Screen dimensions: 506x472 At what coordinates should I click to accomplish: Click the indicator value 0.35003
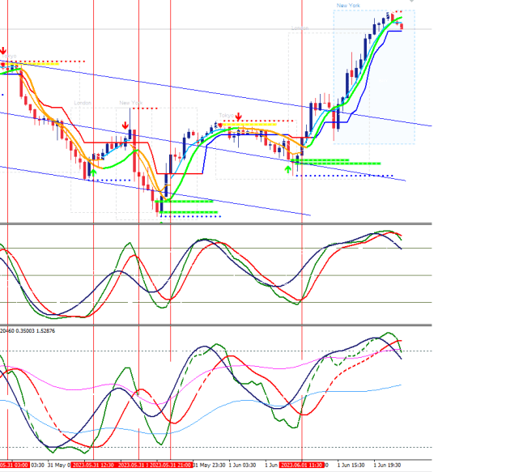point(25,330)
